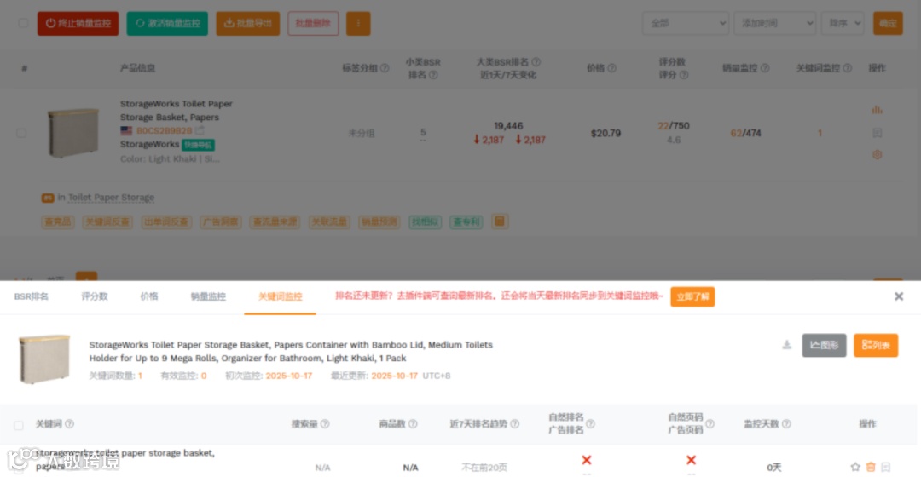Show help tooltip for 评分 column header
This screenshot has width=921, height=477.
684,75
